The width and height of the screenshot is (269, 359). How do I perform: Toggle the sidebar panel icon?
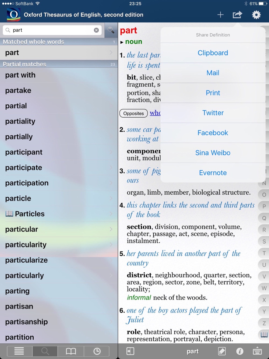[x=130, y=351]
